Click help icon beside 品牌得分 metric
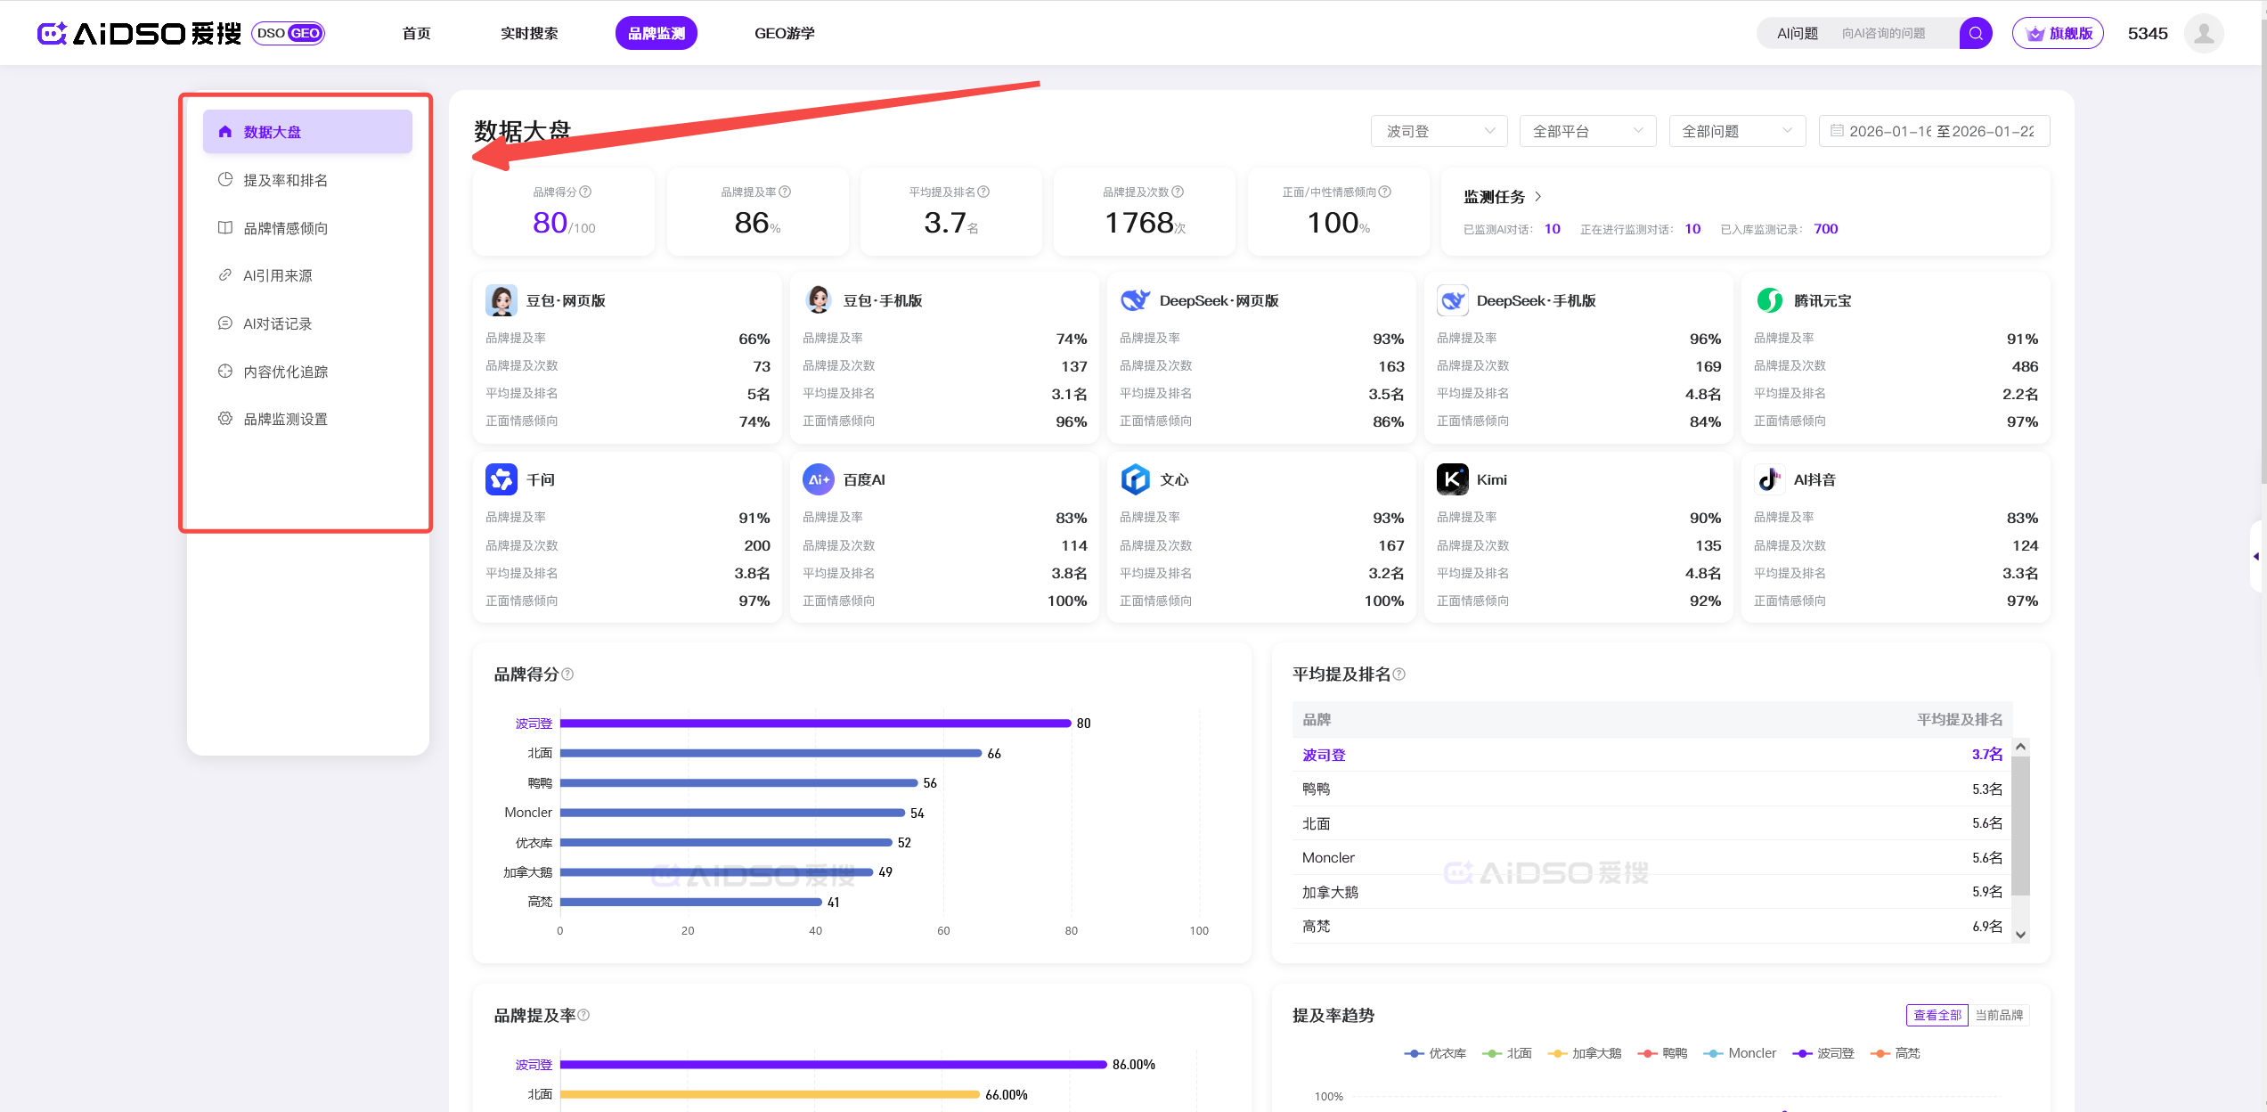This screenshot has width=2267, height=1112. 586,192
